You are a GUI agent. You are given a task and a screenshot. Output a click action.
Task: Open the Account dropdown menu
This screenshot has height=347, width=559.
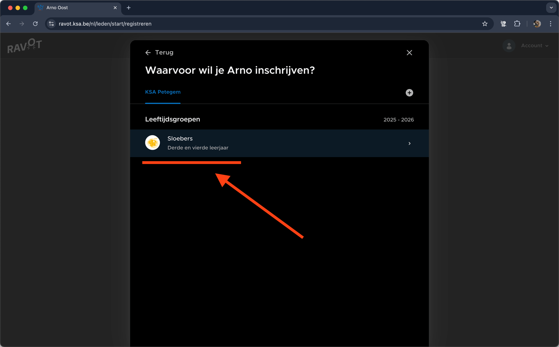click(x=535, y=46)
